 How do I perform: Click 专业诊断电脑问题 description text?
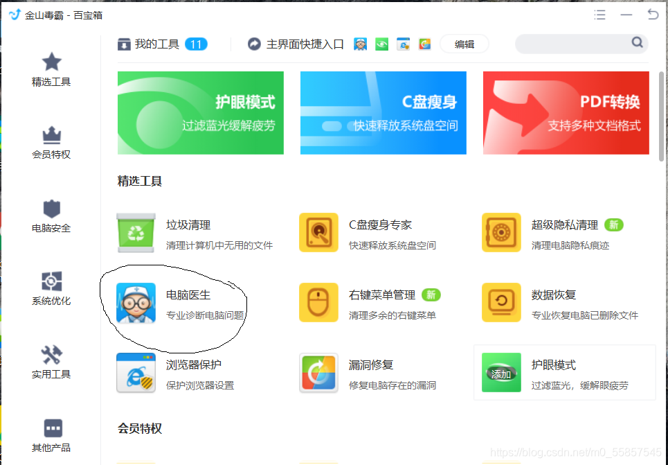pos(205,315)
